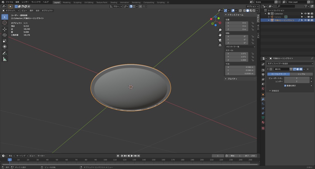This screenshot has width=315, height=169.
Task: Click the zoom magnifier icon in the viewport
Action: coord(220,30)
